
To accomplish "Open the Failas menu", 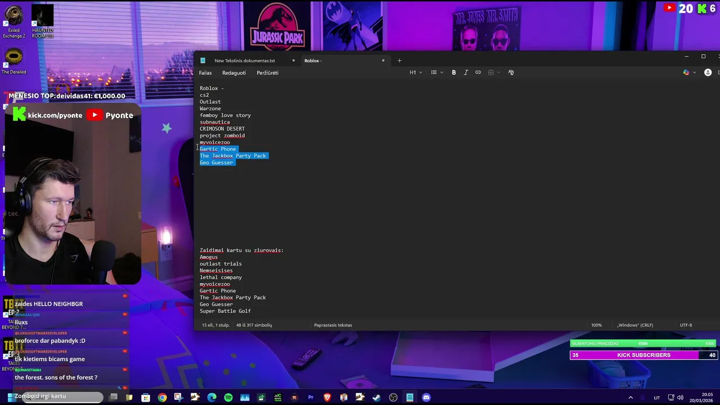I will click(205, 73).
